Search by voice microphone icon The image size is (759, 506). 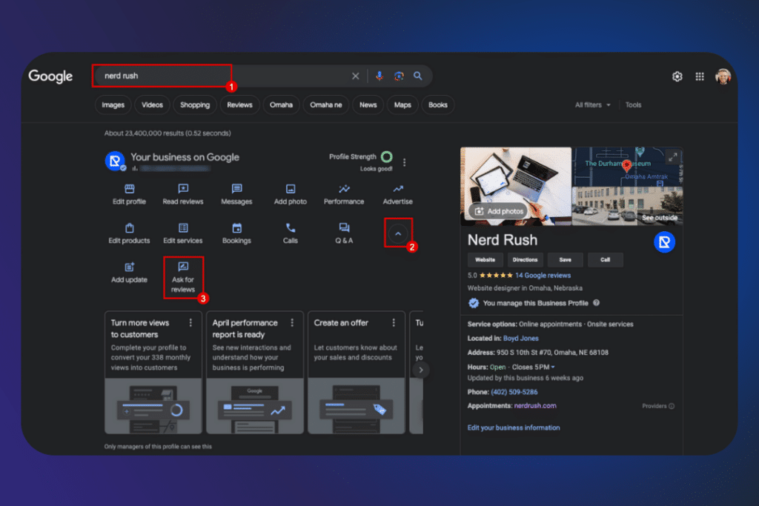(379, 76)
